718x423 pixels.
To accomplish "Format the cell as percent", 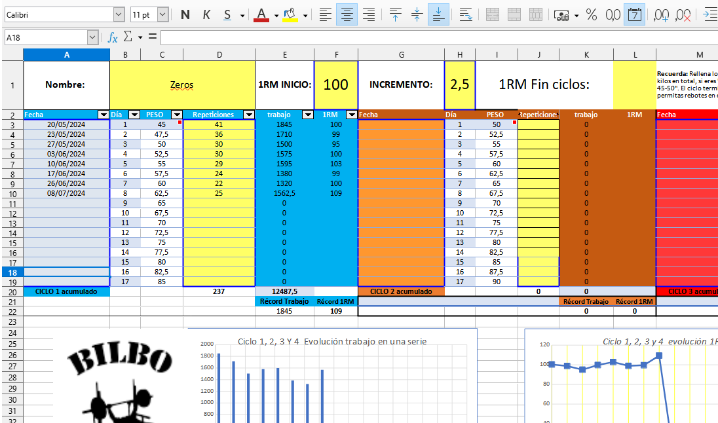I will [591, 14].
